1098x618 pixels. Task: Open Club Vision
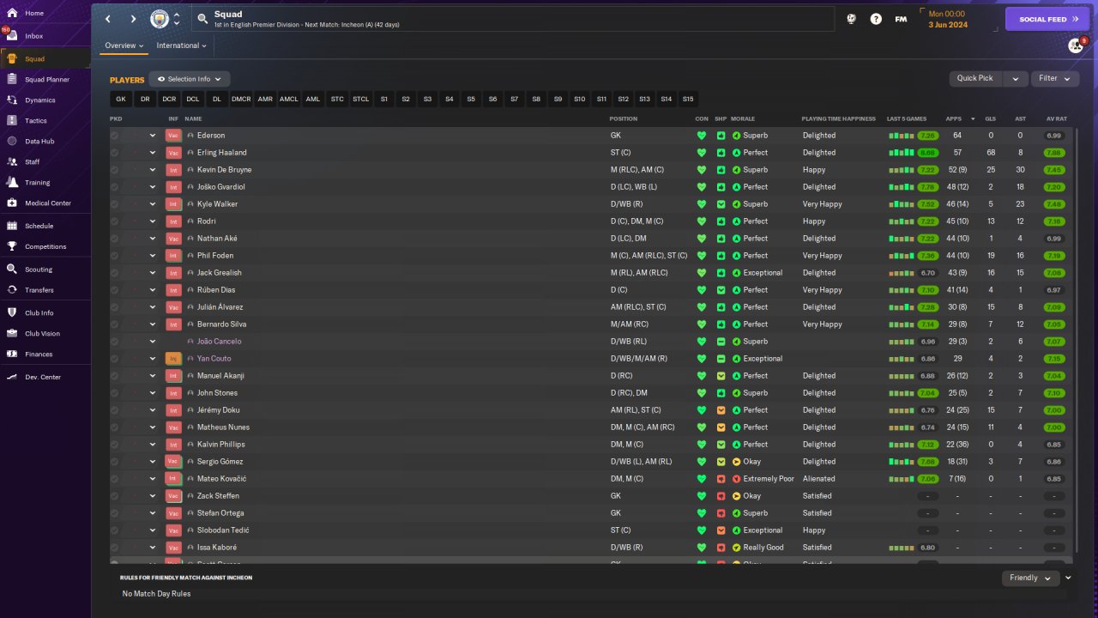click(x=42, y=333)
